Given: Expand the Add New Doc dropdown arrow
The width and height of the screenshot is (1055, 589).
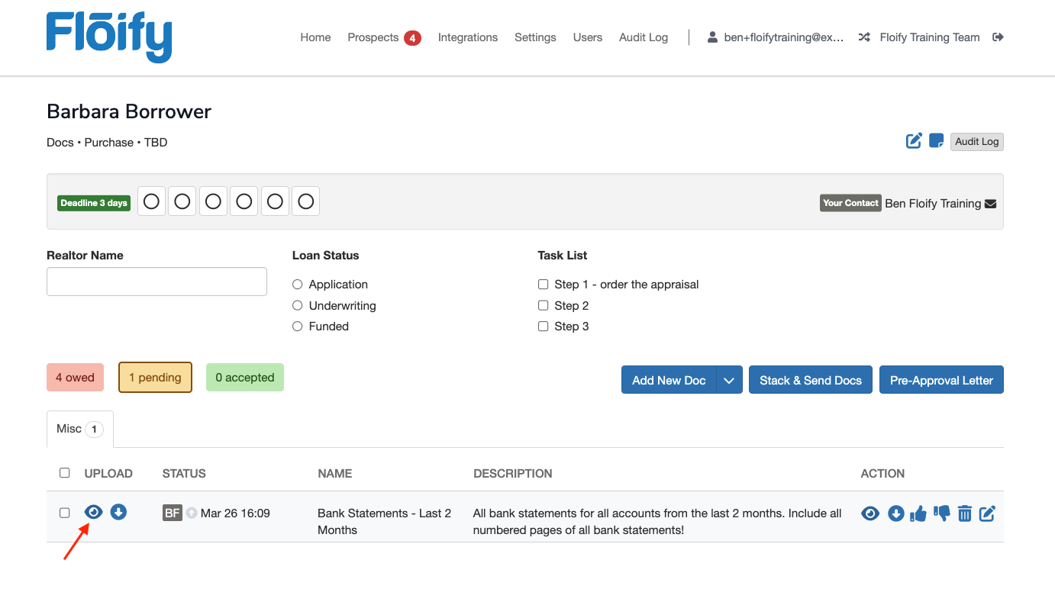Looking at the screenshot, I should 729,381.
